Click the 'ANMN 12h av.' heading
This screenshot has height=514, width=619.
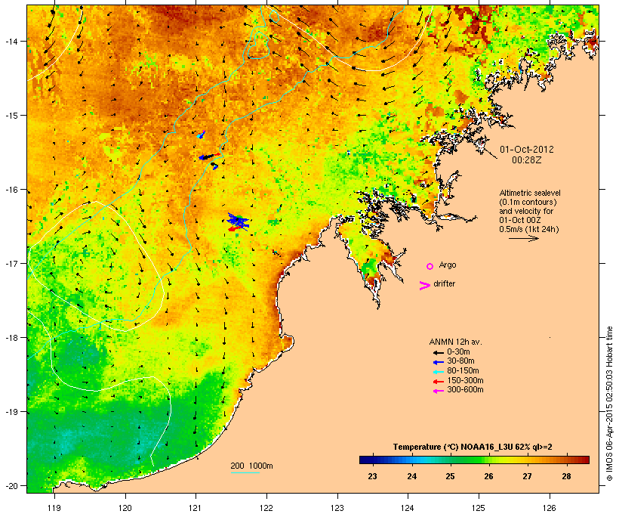[455, 342]
